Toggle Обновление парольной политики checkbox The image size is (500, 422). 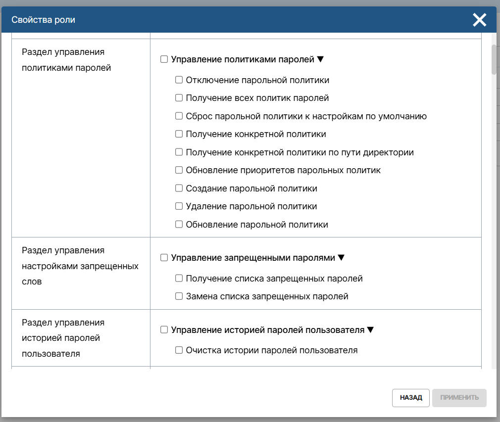pos(179,225)
